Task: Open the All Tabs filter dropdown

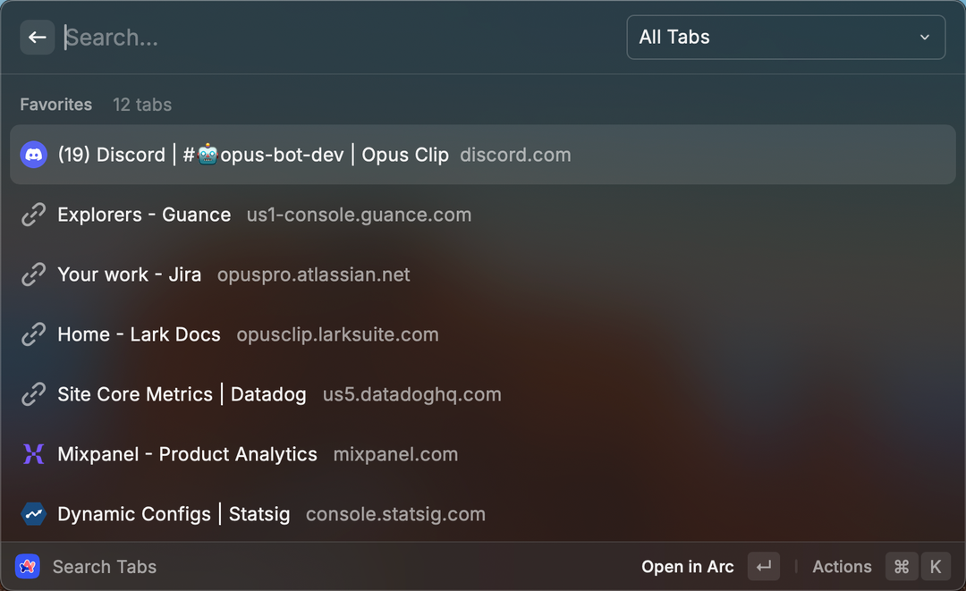Action: (x=784, y=38)
